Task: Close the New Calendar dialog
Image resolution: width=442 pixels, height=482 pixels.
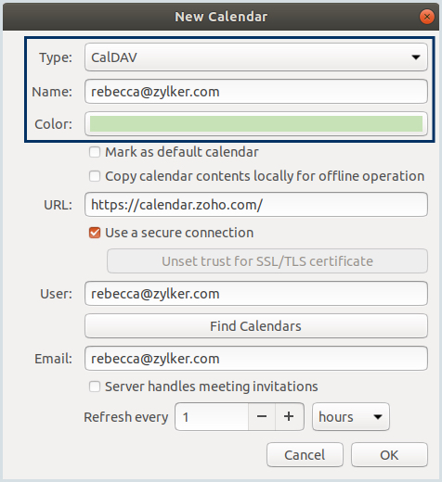Action: pos(427,17)
